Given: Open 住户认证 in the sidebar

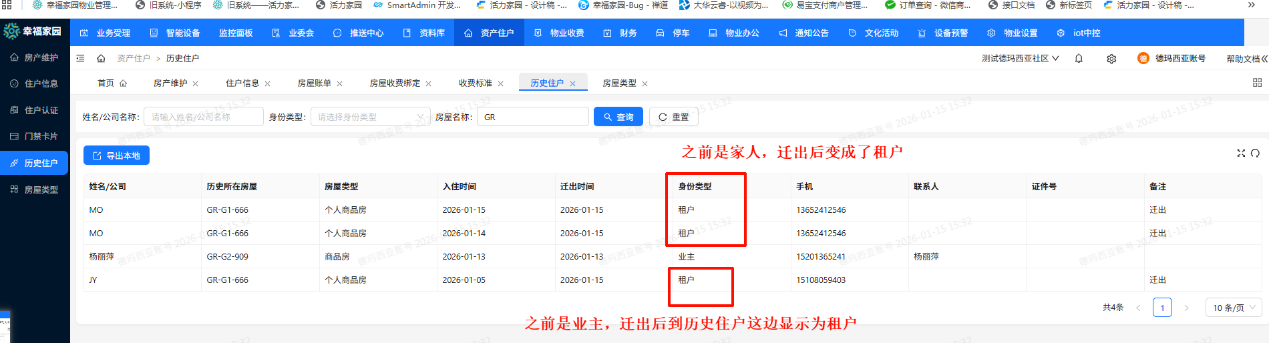Looking at the screenshot, I should (x=35, y=111).
